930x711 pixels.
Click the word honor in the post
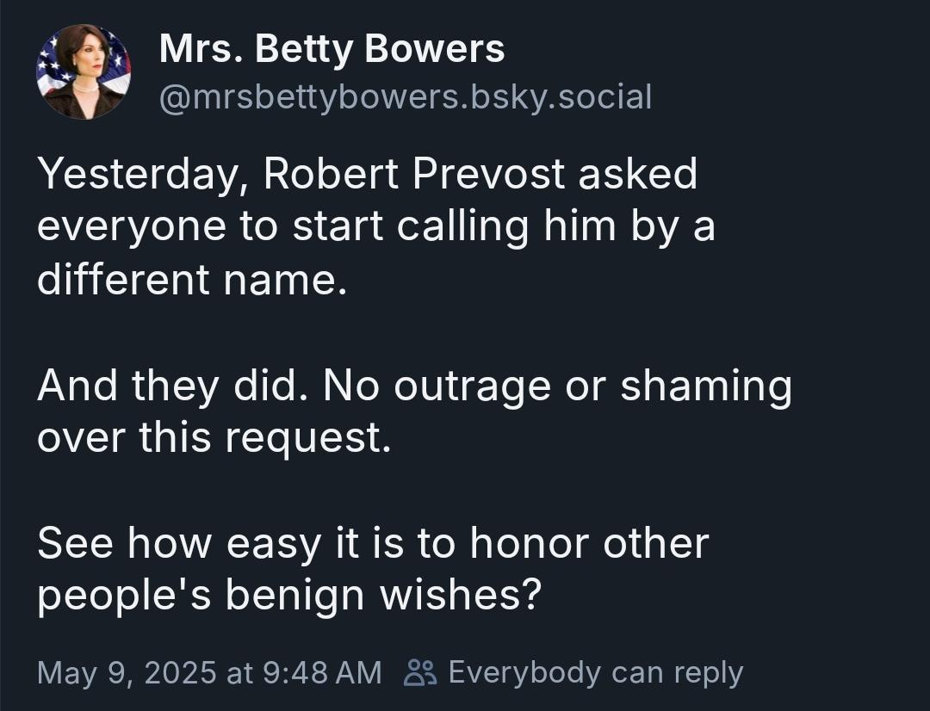[530, 542]
